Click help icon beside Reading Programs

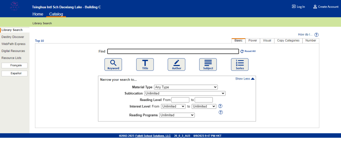pos(220,112)
